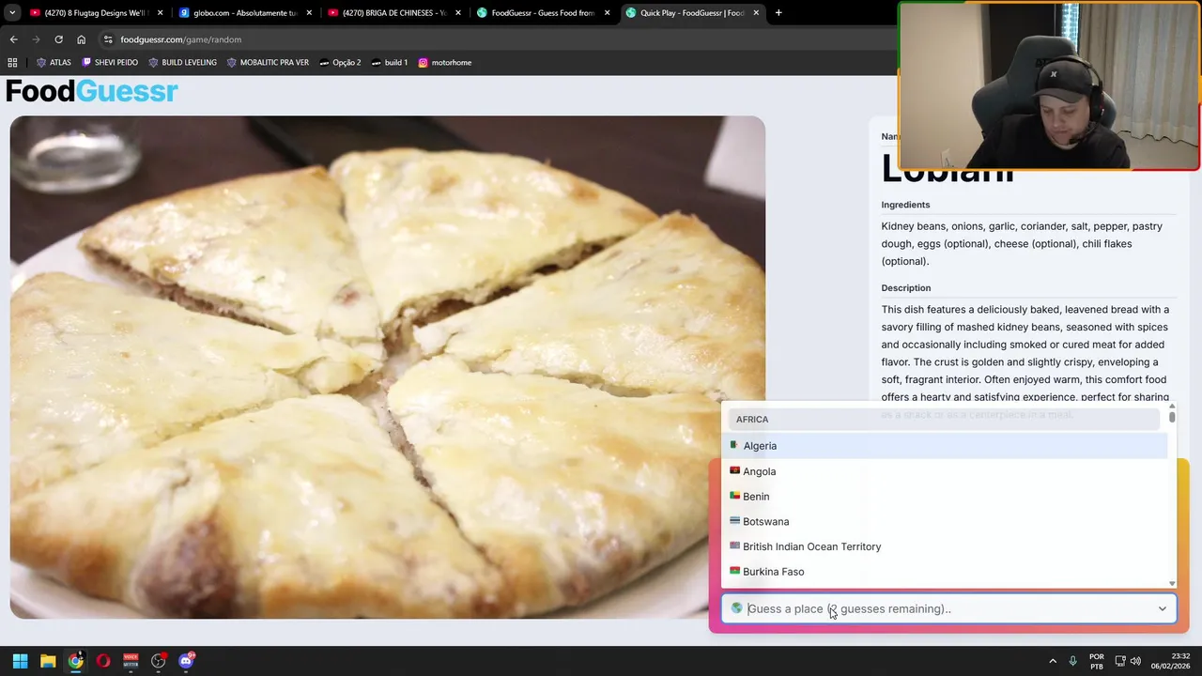Click the country list scrollbar down arrow

pyautogui.click(x=1172, y=583)
